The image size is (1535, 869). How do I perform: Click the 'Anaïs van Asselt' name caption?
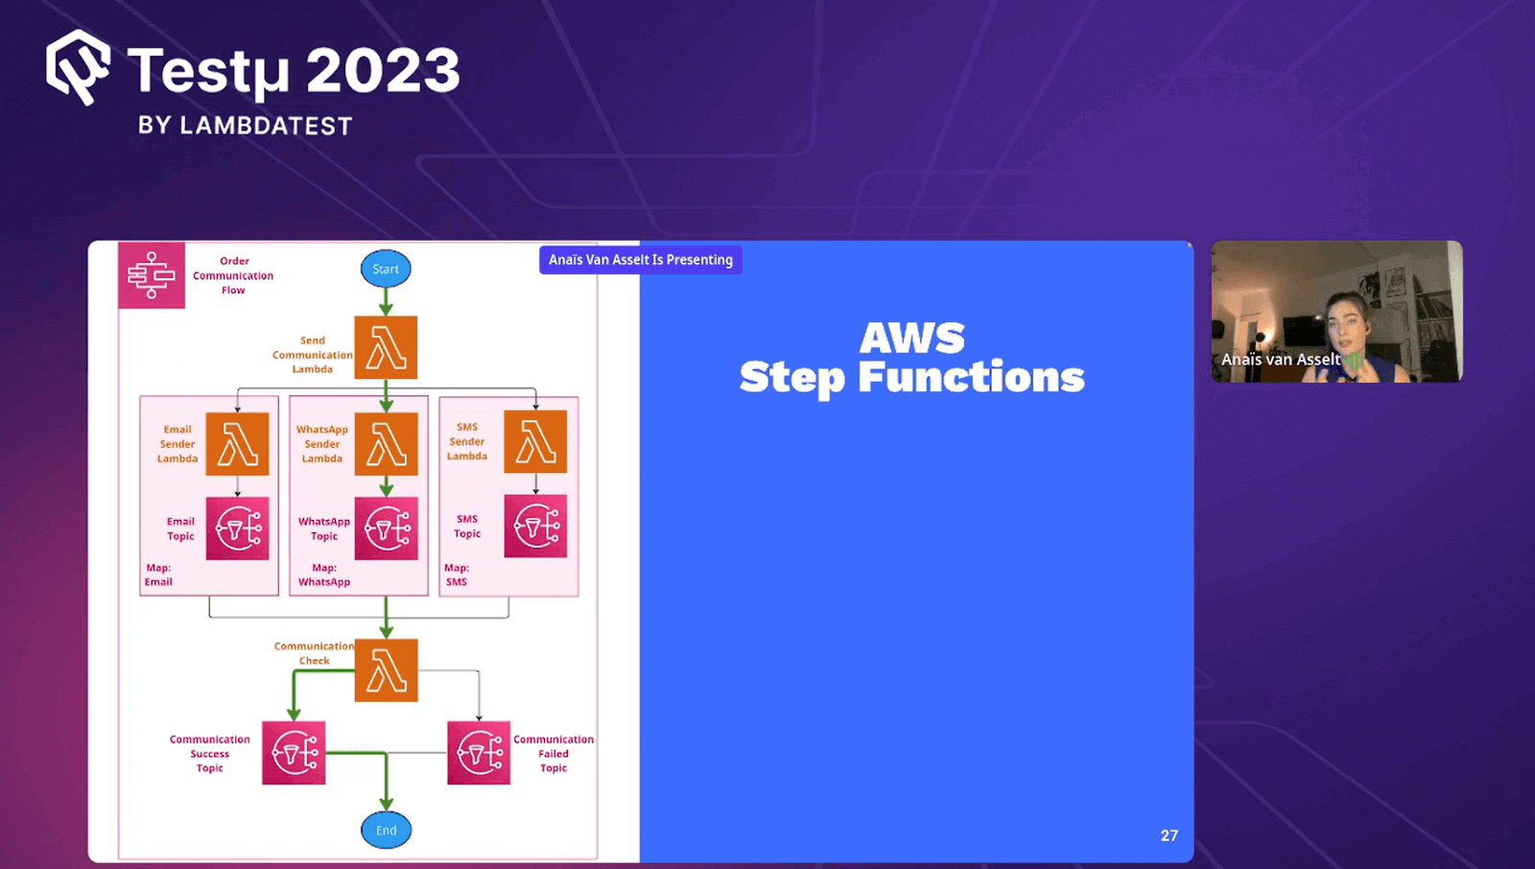(1281, 360)
